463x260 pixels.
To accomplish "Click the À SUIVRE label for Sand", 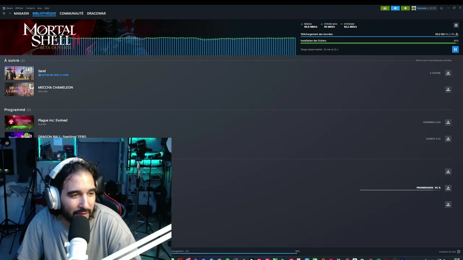I will pyautogui.click(x=435, y=73).
